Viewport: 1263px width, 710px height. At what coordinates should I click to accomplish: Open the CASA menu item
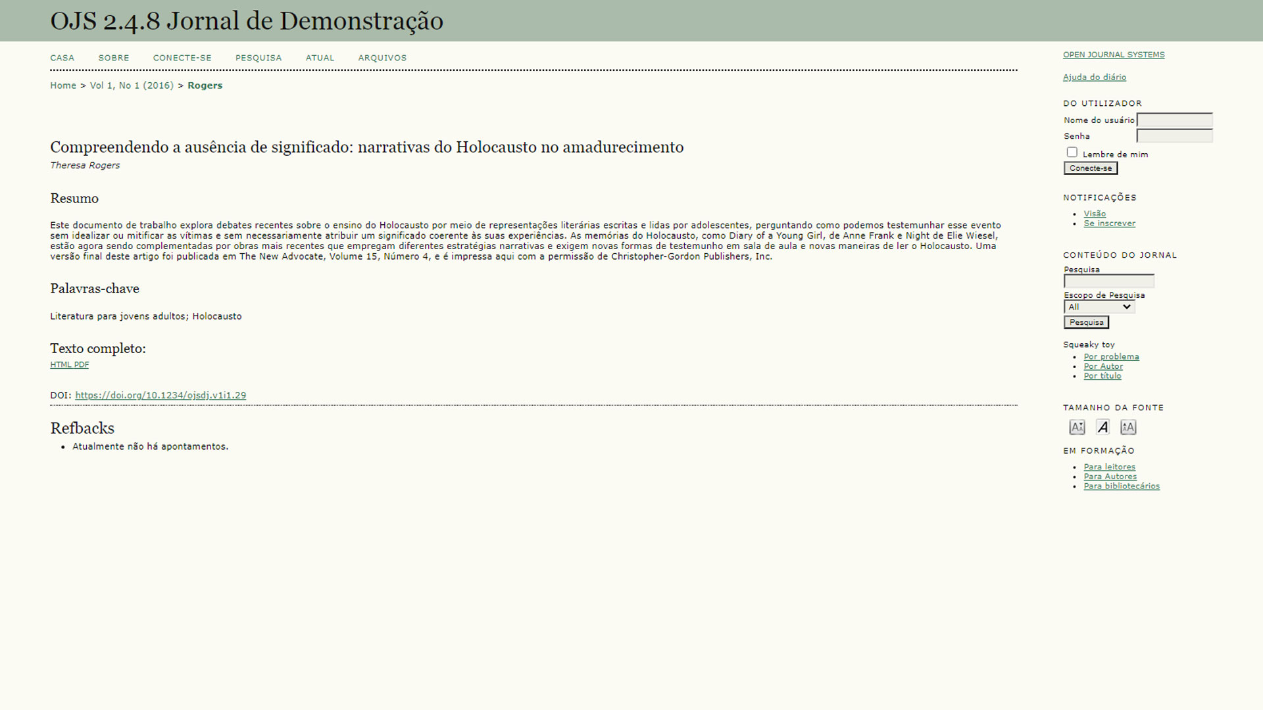62,58
